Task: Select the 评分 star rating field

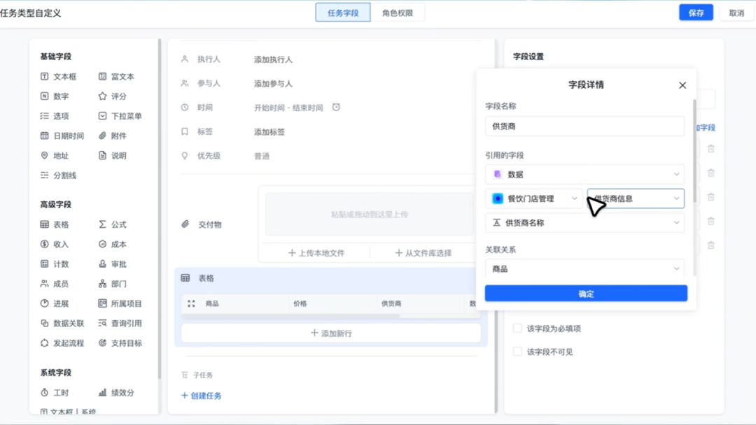Action: click(x=112, y=96)
